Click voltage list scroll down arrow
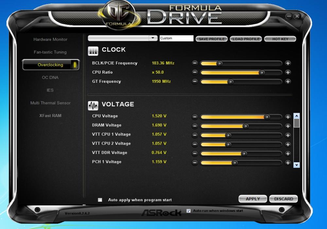 pos(296,165)
